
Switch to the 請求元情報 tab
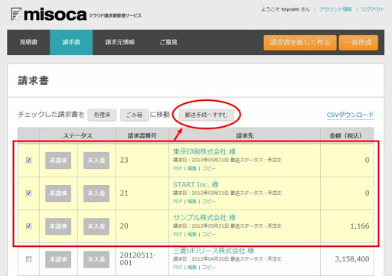(x=120, y=42)
